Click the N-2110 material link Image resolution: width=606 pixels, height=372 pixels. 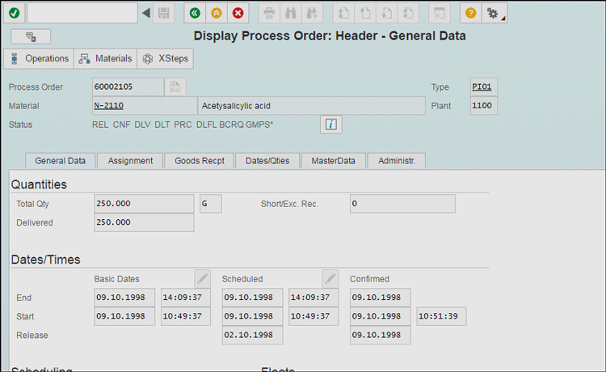point(108,105)
